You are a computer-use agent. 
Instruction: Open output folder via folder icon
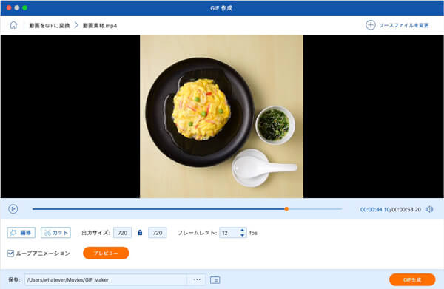tap(215, 279)
